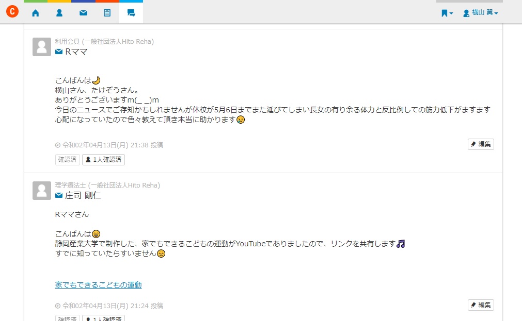Viewport: 522px width, 321px height.
Task: Edit the Rママ post with 編集 button
Action: [481, 144]
